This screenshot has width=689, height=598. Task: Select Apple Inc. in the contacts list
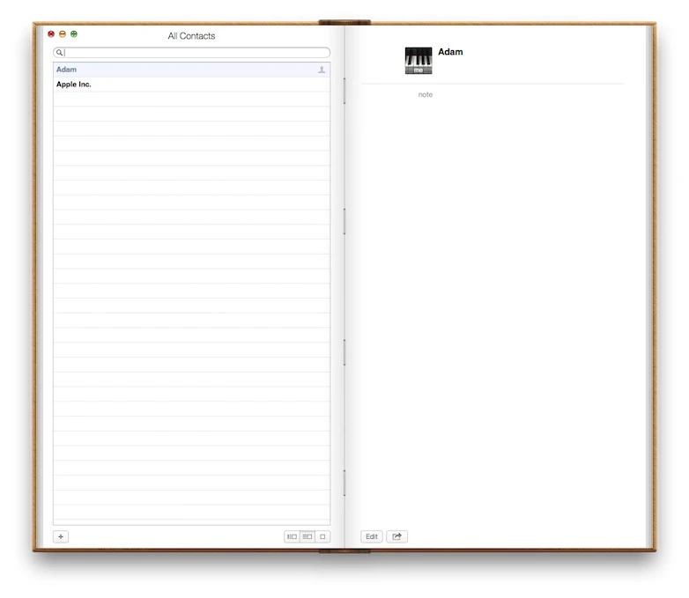click(191, 85)
